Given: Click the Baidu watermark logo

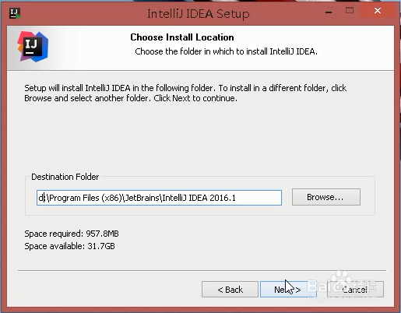Looking at the screenshot, I should 341,286.
